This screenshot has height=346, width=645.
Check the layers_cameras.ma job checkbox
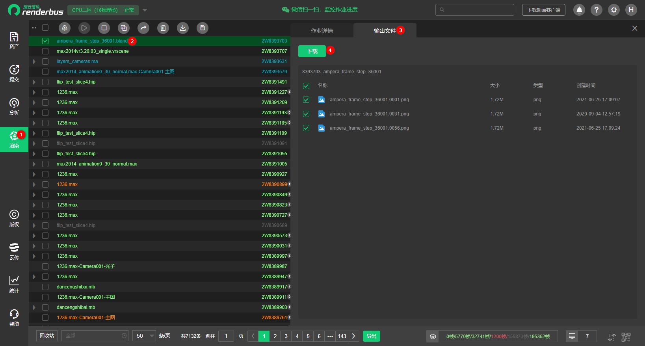[45, 61]
